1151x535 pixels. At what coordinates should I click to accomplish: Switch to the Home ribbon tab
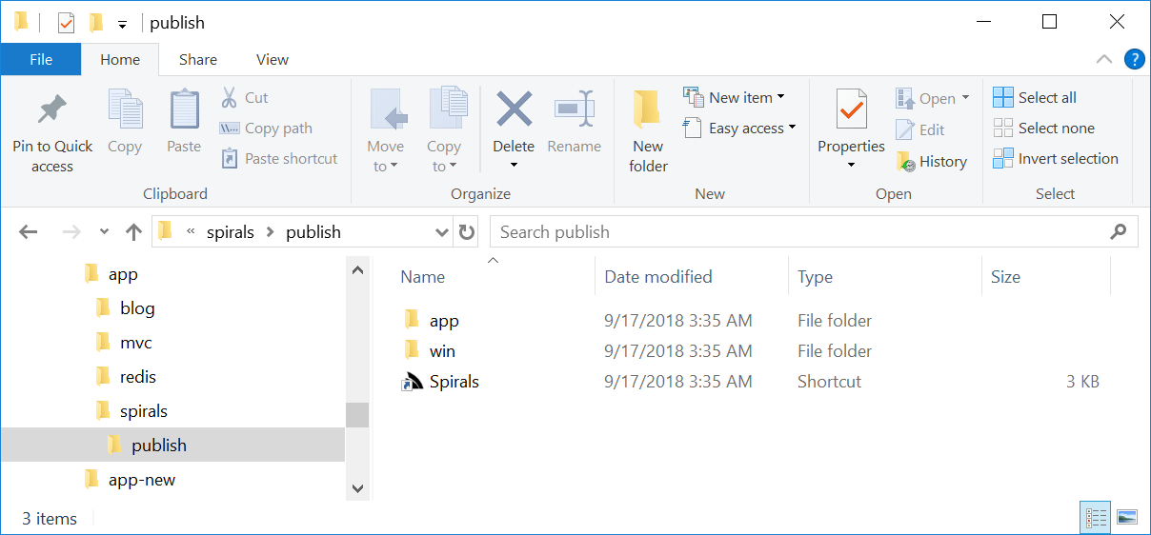click(120, 59)
